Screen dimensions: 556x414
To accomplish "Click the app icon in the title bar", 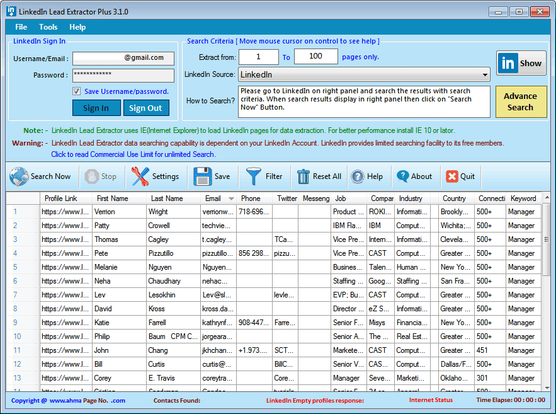I will coord(11,11).
